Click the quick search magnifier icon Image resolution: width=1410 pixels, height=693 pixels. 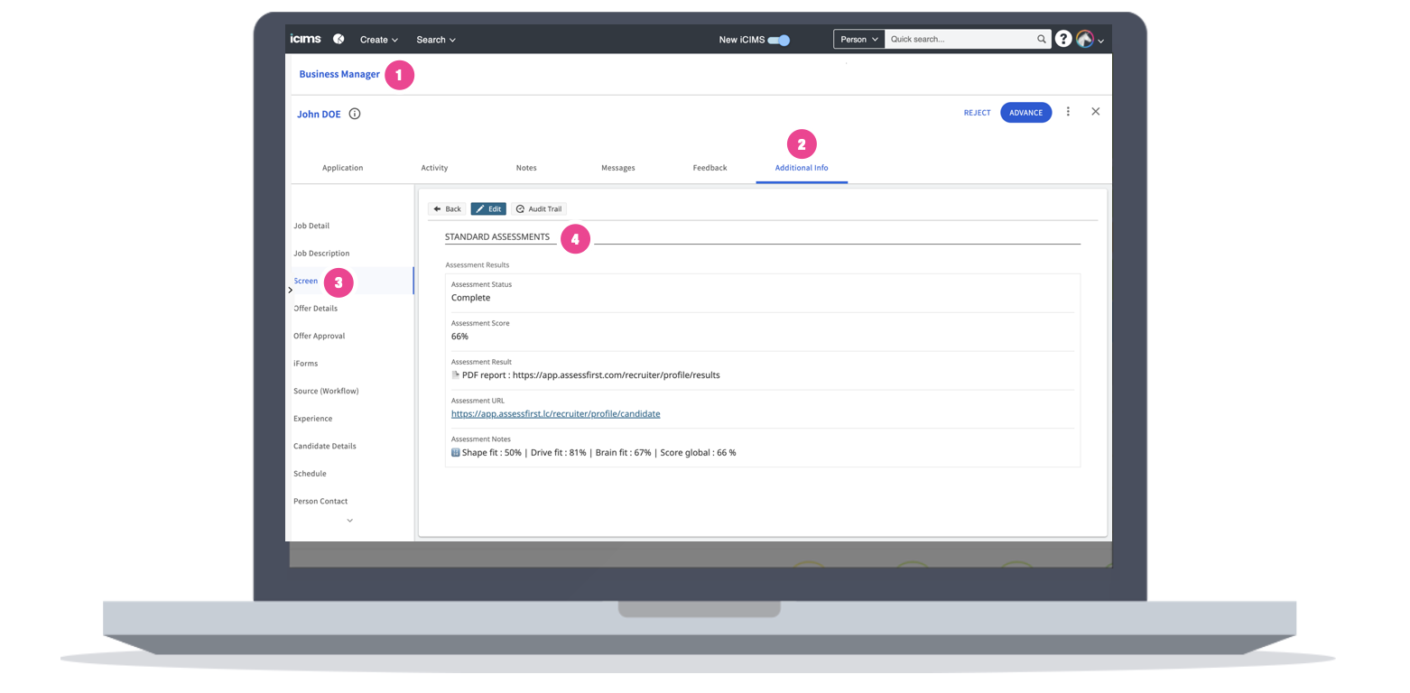tap(1041, 40)
